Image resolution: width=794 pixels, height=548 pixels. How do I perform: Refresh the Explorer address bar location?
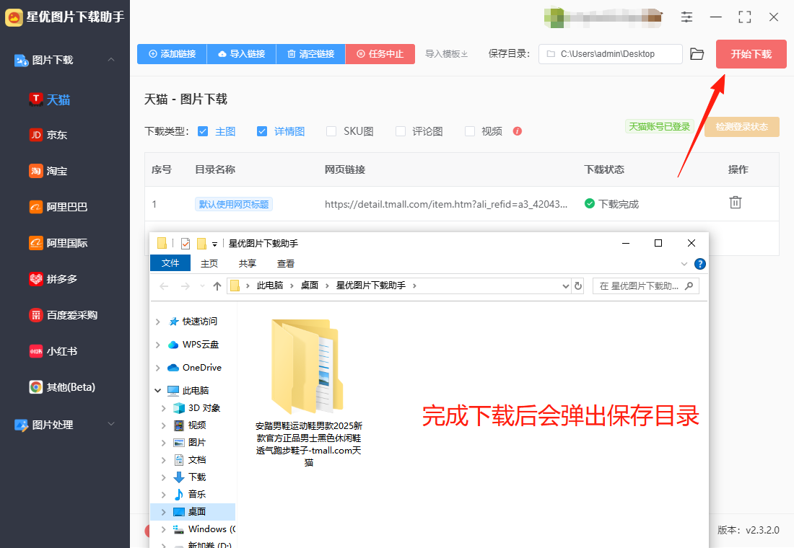click(577, 286)
